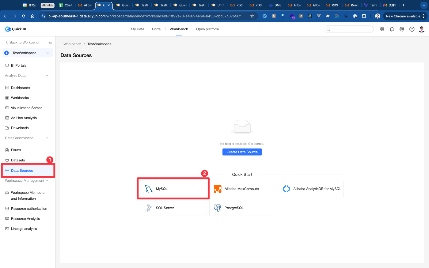The width and height of the screenshot is (429, 268).
Task: Close the active Quick BI browser tab
Action: pos(108,5)
